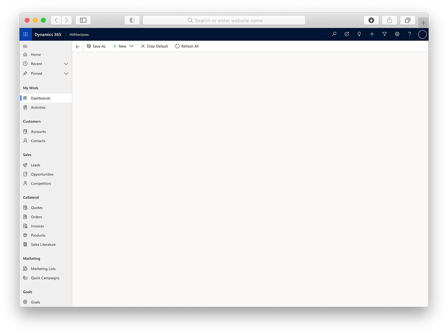
Task: Open the user profile circle
Action: tap(422, 34)
